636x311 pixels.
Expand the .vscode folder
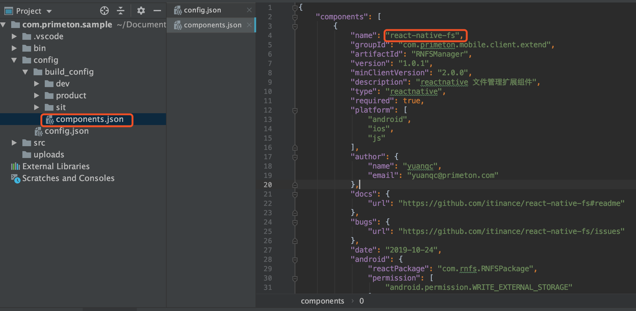[x=14, y=36]
